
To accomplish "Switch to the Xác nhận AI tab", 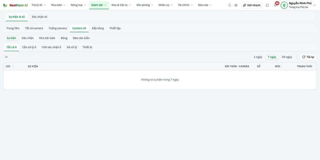I will coord(40,17).
